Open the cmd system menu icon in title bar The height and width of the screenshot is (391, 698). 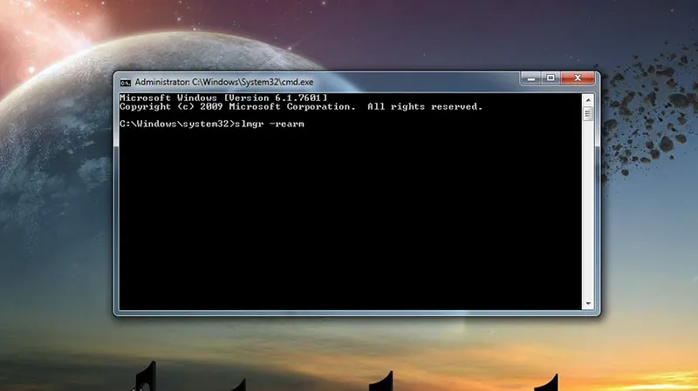125,81
